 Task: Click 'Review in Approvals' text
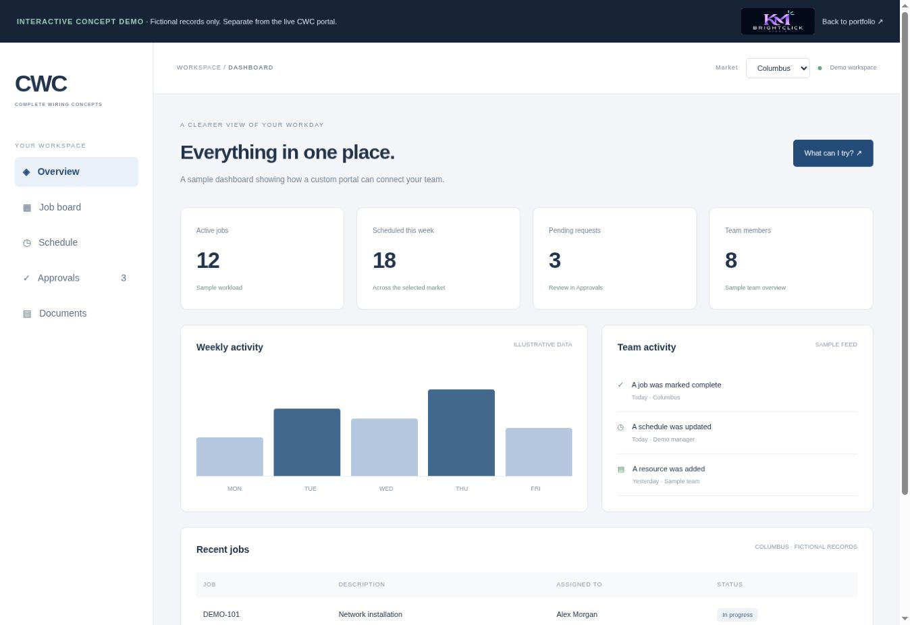576,288
